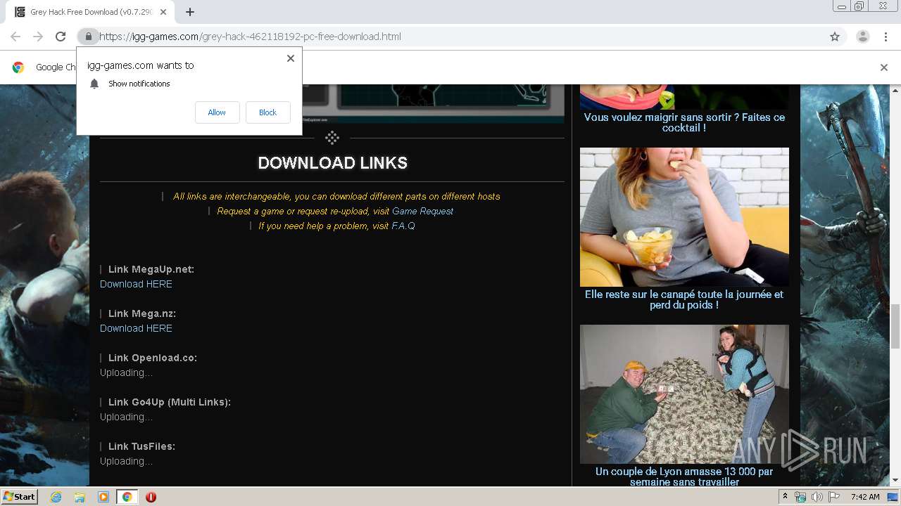Click the woman eating chips ad thumbnail

(684, 216)
